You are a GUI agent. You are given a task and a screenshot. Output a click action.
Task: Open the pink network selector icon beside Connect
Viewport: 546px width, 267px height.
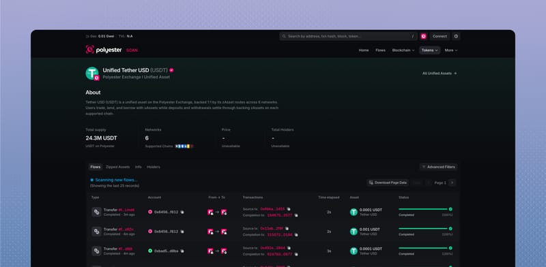423,36
